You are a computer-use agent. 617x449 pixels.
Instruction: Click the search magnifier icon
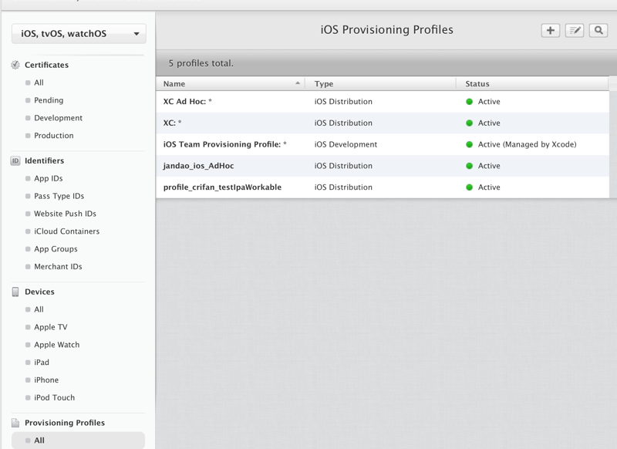point(598,30)
